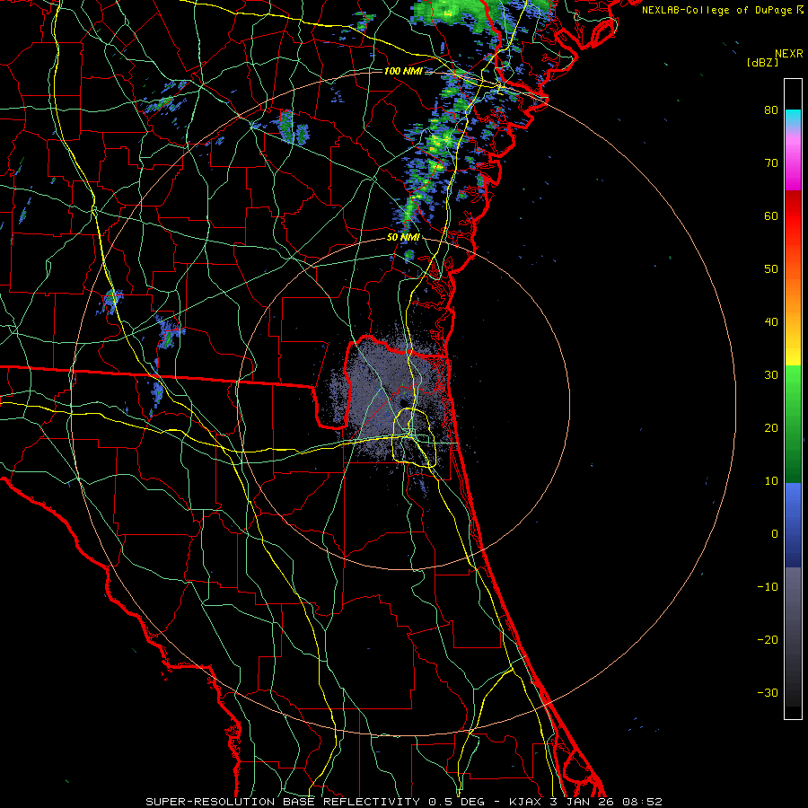The height and width of the screenshot is (808, 808).
Task: Click the magenta-pink segment of the color bar
Action: [793, 160]
